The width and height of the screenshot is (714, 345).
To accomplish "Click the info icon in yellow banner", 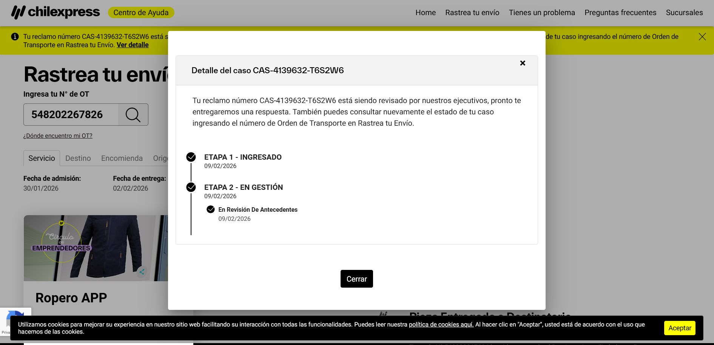I will (x=15, y=37).
